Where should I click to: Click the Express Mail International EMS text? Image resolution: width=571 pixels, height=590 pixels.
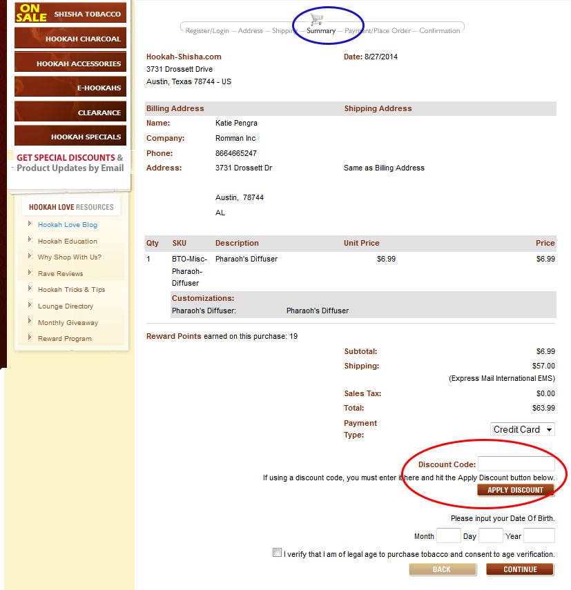pos(502,378)
